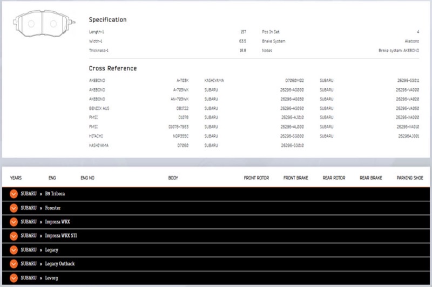Viewport: 432px width, 287px height.
Task: Click the Legacy Outback chevron icon
Action: pyautogui.click(x=13, y=264)
